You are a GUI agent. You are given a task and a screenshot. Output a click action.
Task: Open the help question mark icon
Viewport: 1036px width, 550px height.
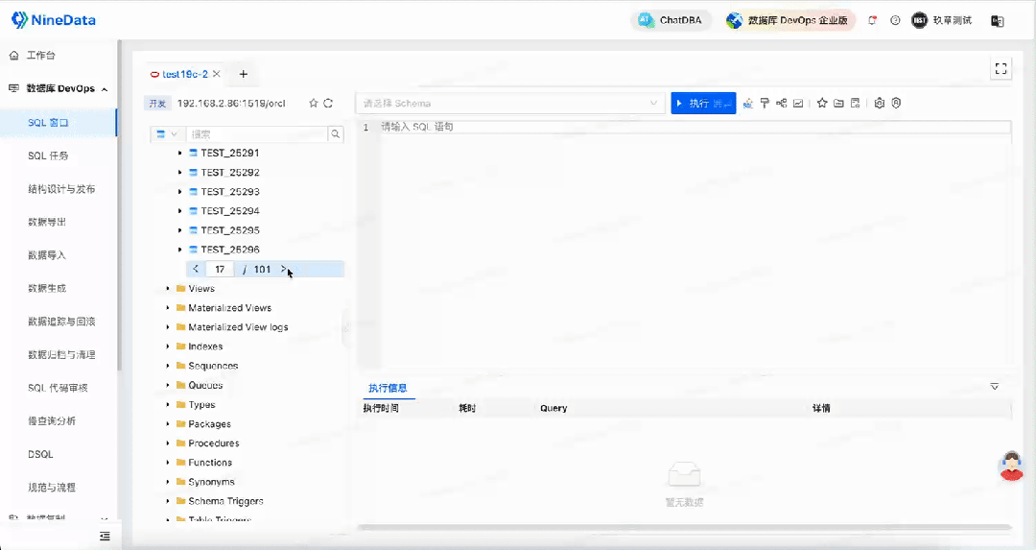pyautogui.click(x=895, y=20)
